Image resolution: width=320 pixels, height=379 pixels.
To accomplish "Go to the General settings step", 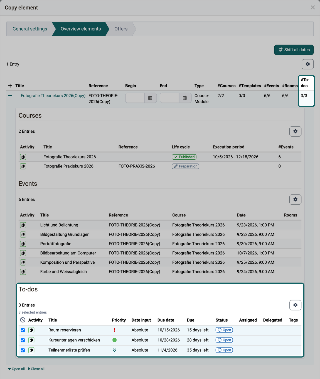I will (x=30, y=29).
